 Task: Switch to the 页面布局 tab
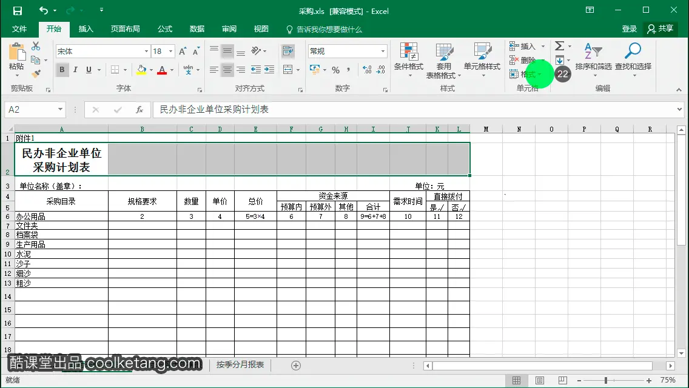tap(125, 29)
